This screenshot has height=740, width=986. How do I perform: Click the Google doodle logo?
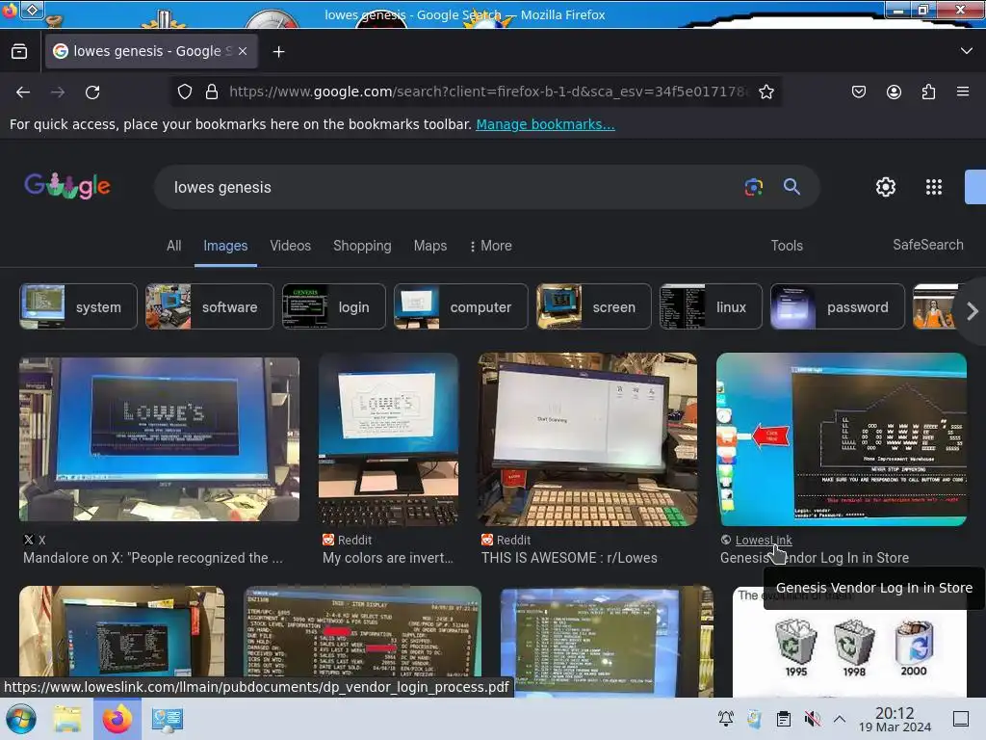point(67,186)
